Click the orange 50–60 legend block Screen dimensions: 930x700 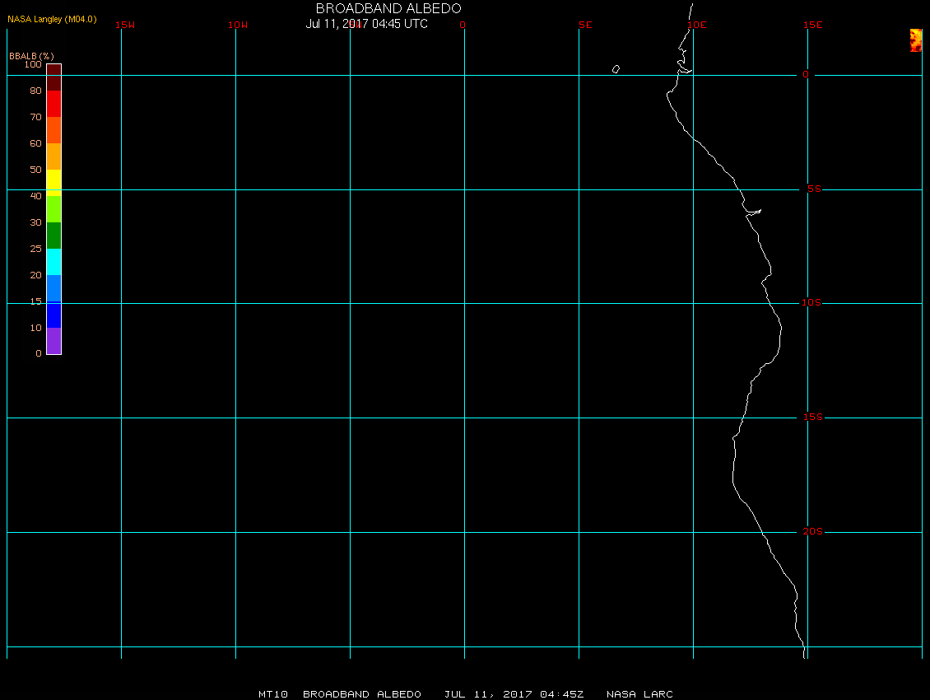pyautogui.click(x=54, y=156)
